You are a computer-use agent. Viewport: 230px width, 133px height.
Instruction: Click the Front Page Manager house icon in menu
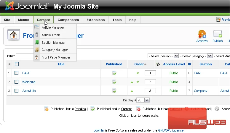(37, 57)
